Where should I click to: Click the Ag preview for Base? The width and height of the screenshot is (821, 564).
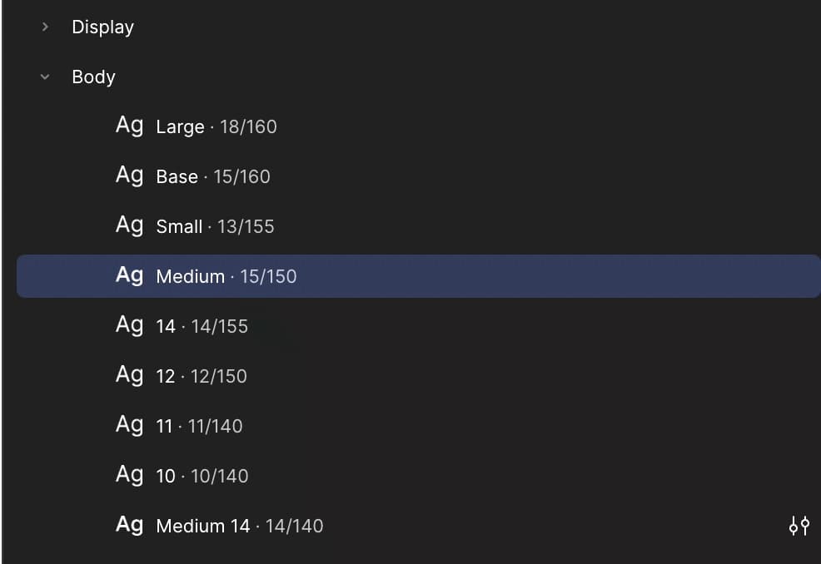(x=129, y=176)
